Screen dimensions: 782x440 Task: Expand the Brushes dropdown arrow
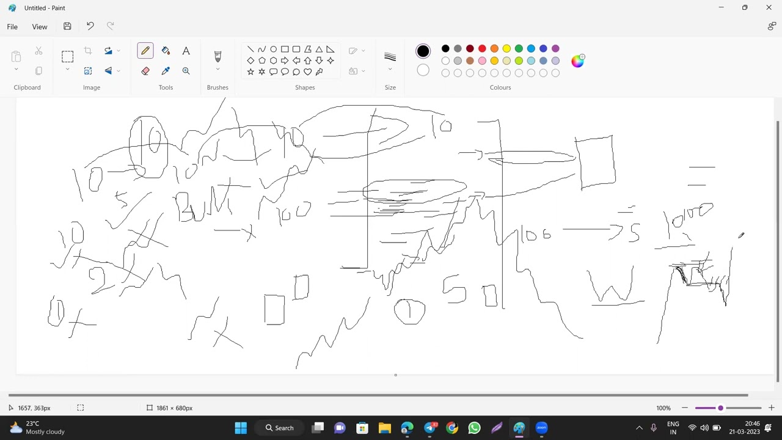[x=217, y=70]
